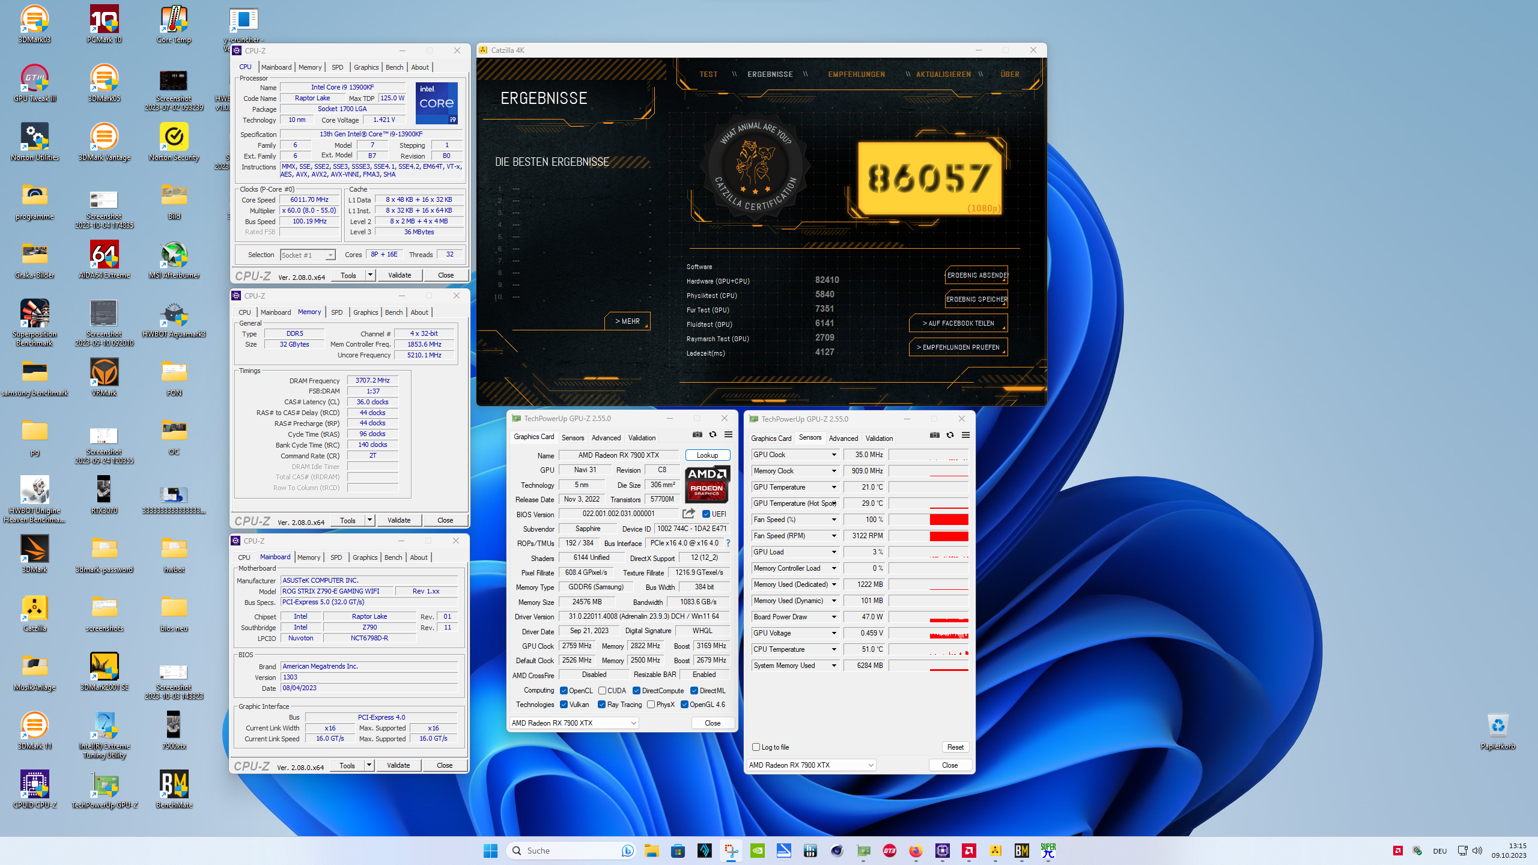Open the CPUID CPU-Z desktop shortcut

[x=35, y=789]
